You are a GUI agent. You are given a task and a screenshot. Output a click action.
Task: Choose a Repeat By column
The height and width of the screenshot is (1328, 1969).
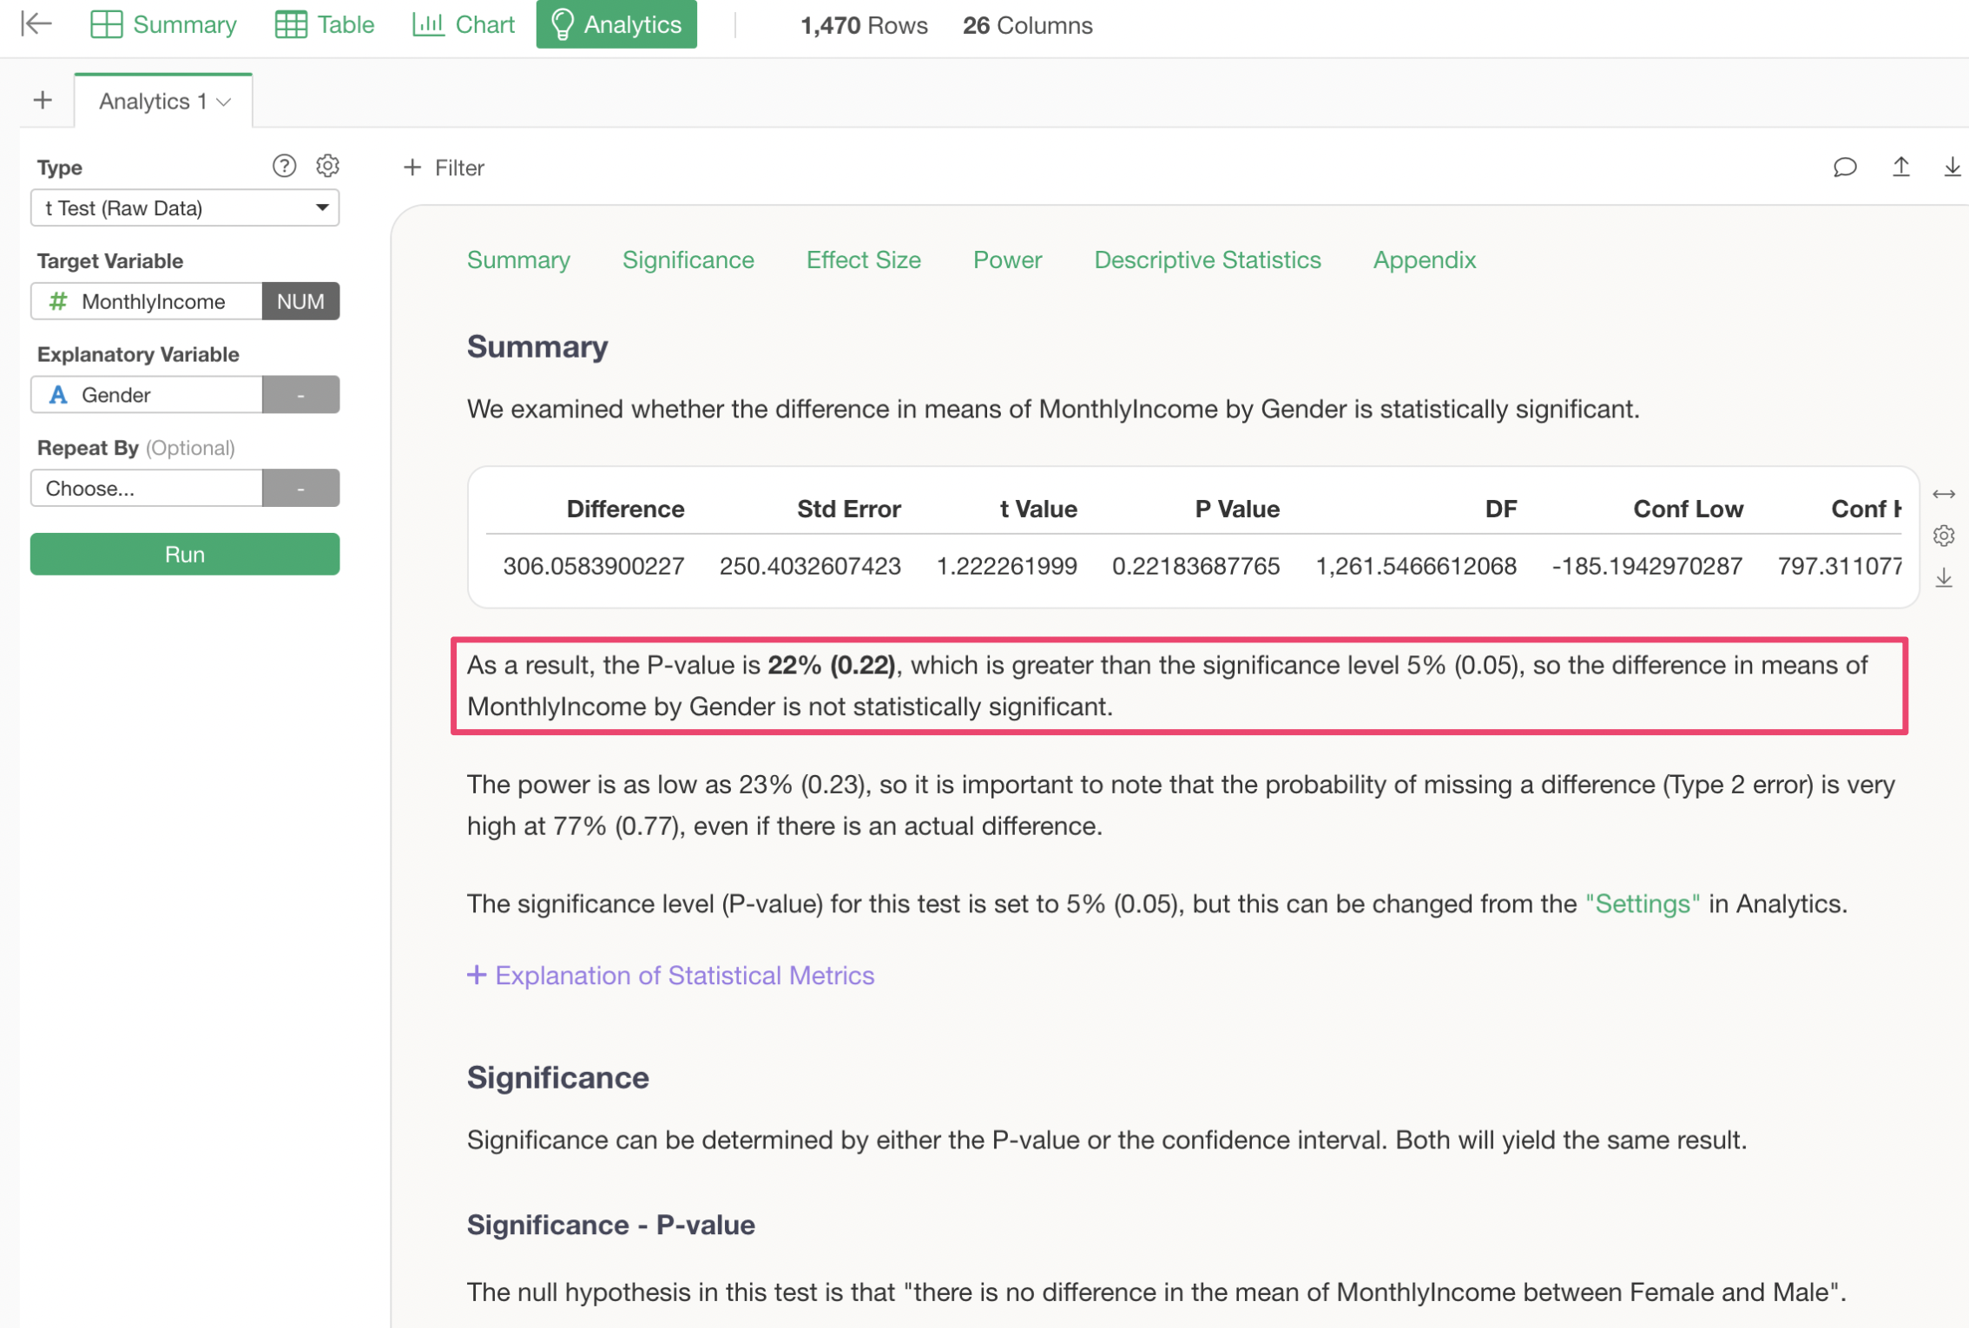point(146,489)
